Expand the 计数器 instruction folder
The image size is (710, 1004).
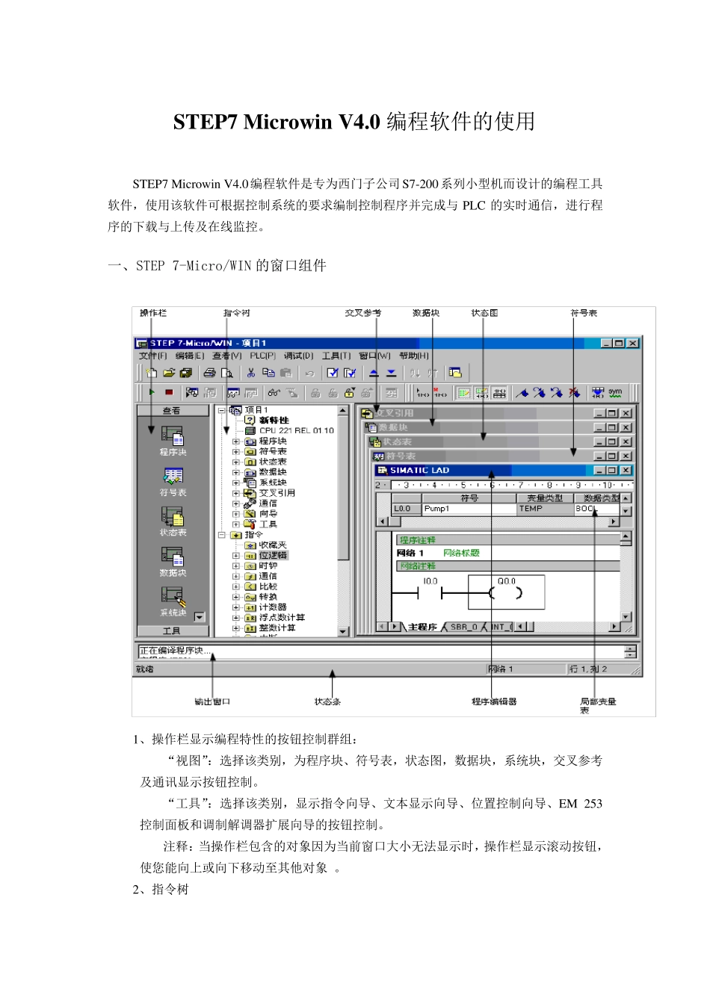236,607
